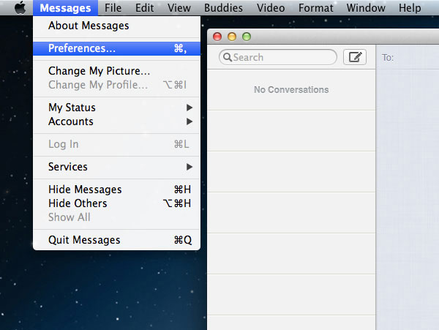Choose Hide Messages
Screen dimensions: 439x330
[x=116, y=190]
